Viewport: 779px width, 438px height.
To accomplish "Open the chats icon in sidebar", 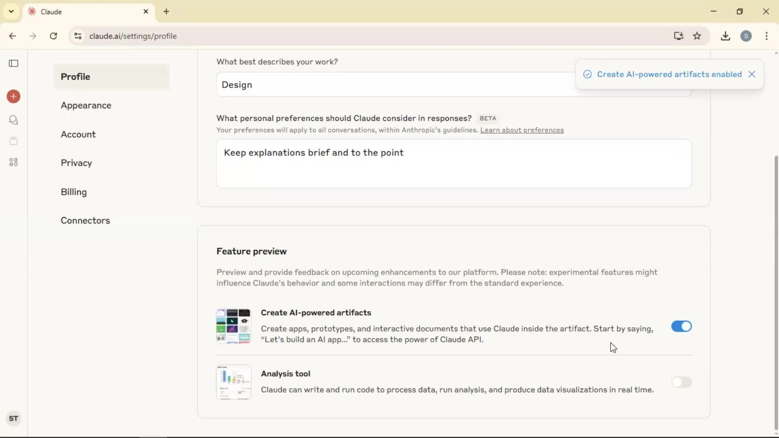I will click(13, 120).
